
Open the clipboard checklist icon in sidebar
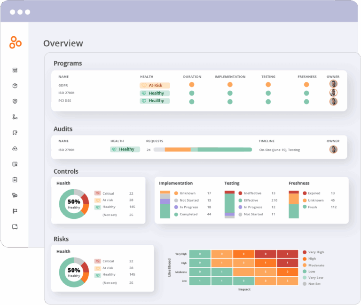click(15, 180)
